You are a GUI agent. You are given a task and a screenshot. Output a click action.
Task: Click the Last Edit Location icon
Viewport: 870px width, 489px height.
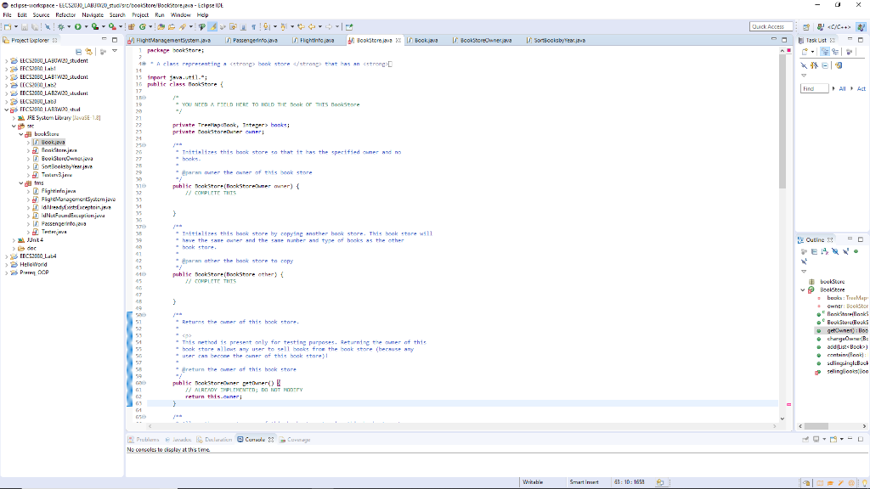tap(301, 26)
